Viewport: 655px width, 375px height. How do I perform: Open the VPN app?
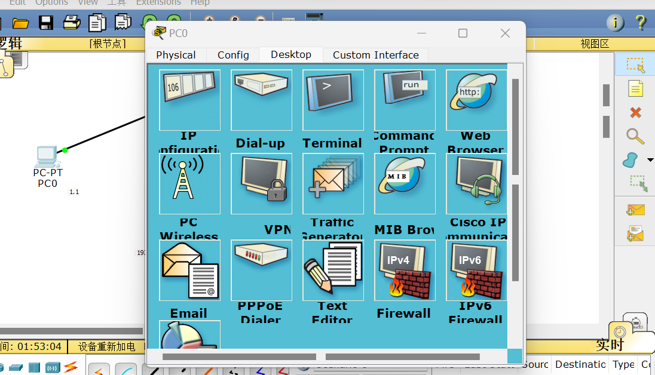point(262,184)
